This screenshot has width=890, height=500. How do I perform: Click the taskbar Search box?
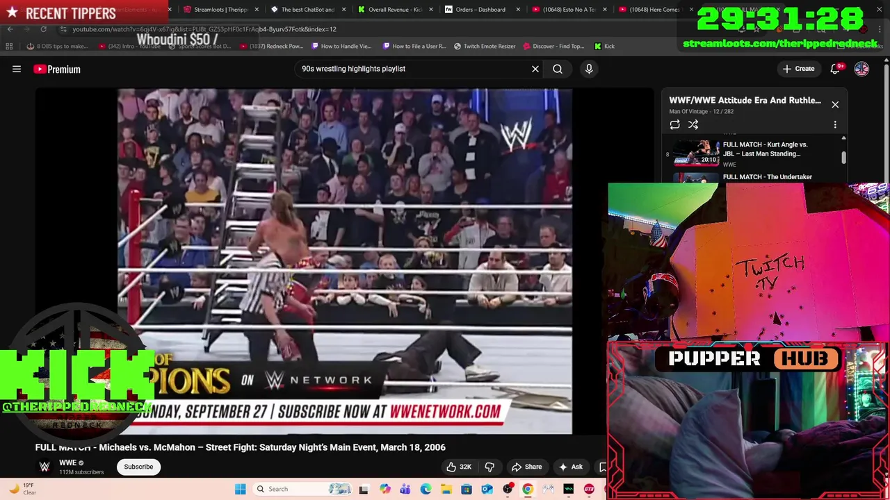click(x=302, y=489)
